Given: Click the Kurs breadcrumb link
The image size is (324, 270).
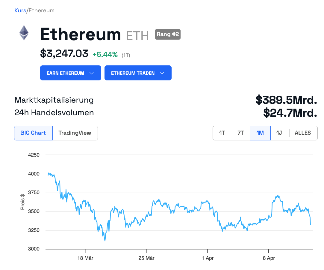Looking at the screenshot, I should [20, 10].
